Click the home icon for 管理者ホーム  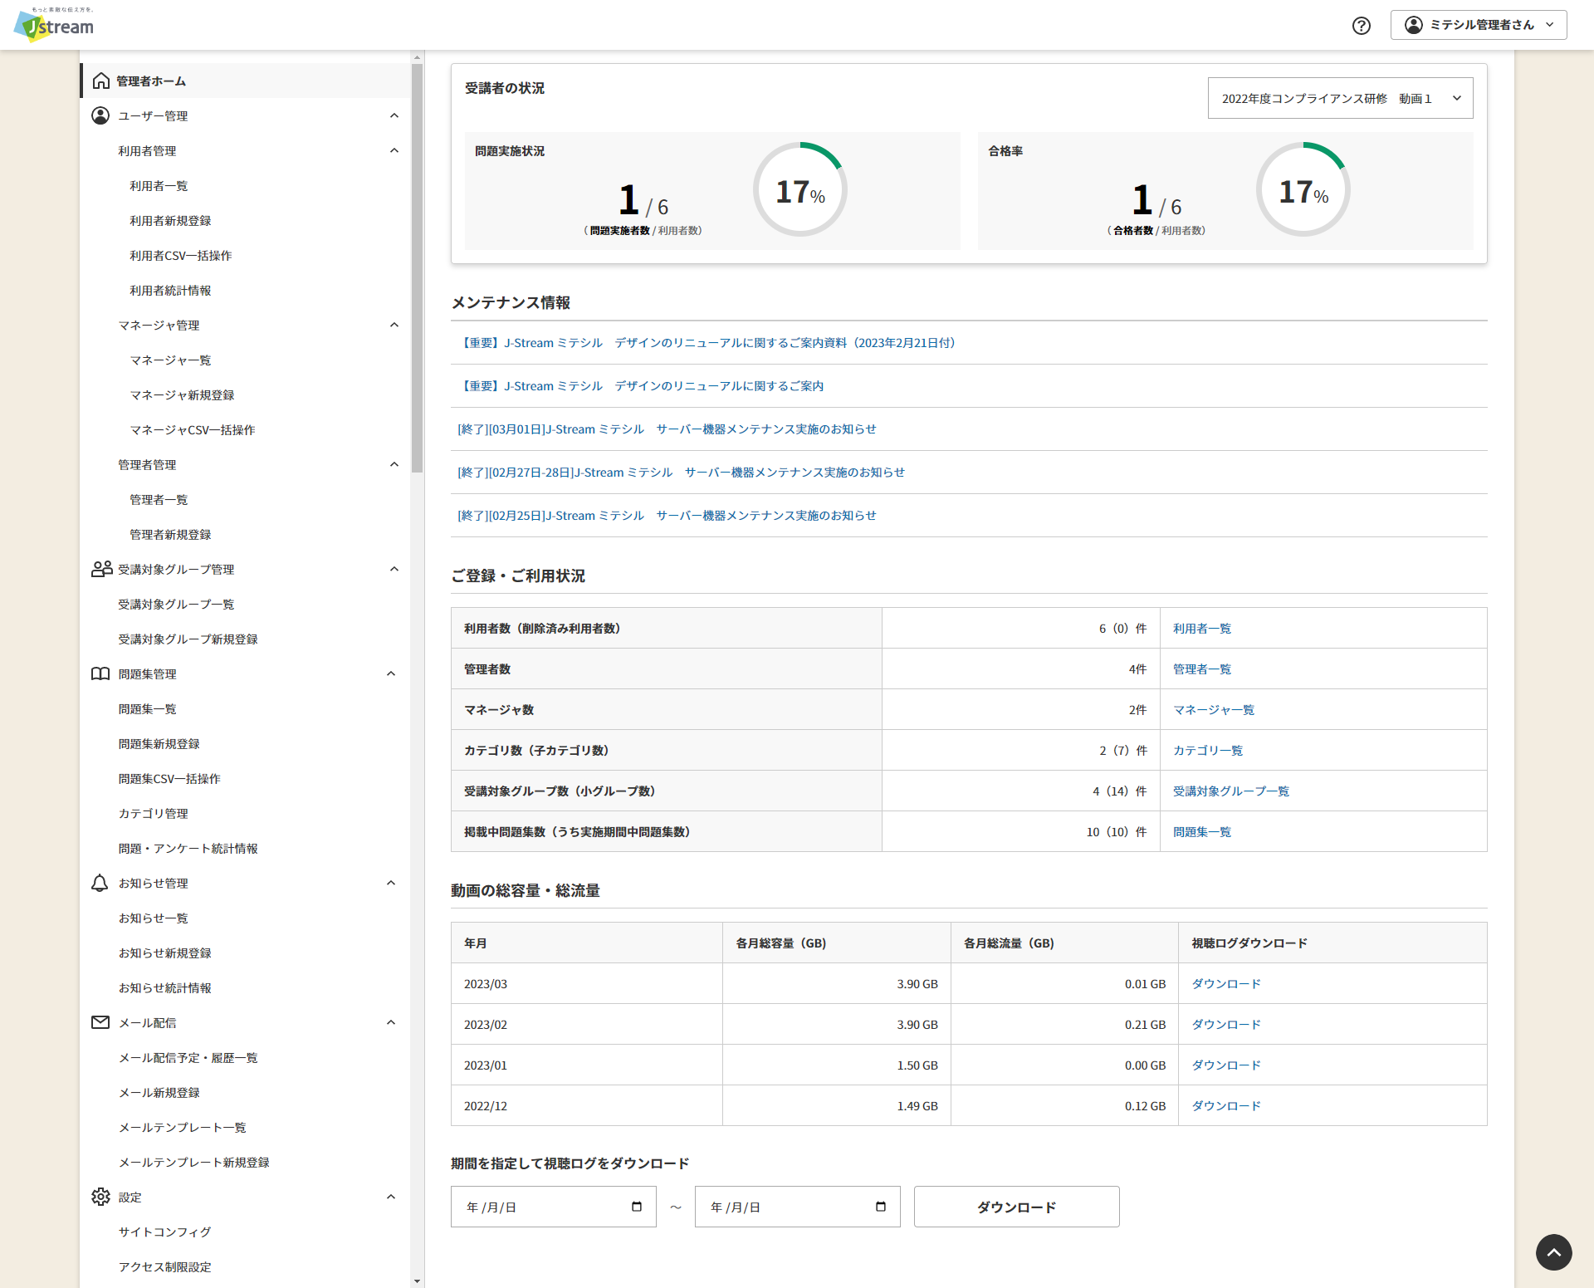[x=101, y=81]
